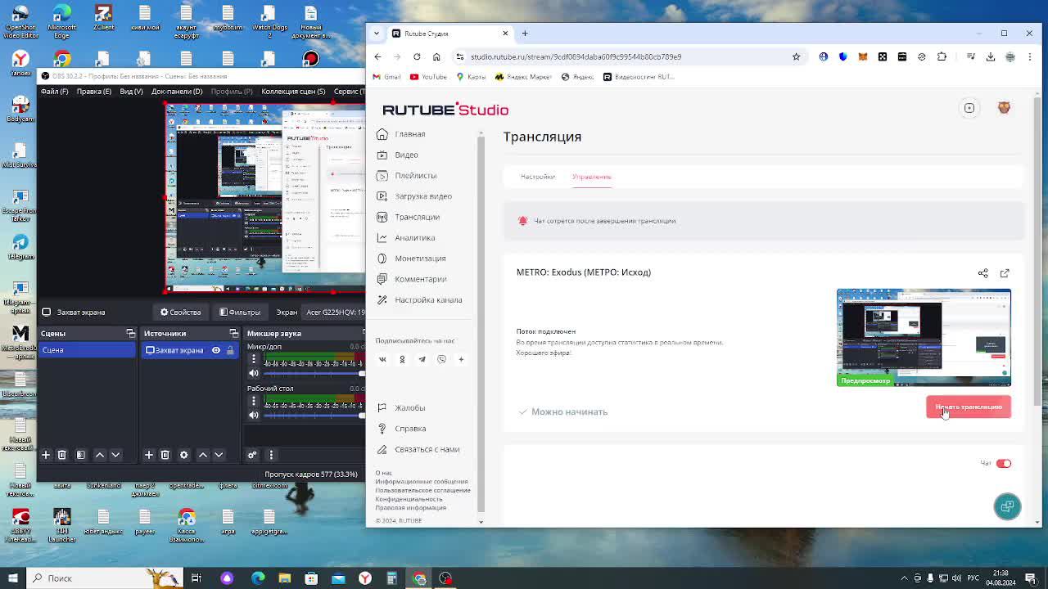Open the Док-панели menu in OBS
The width and height of the screenshot is (1048, 589).
pyautogui.click(x=176, y=91)
